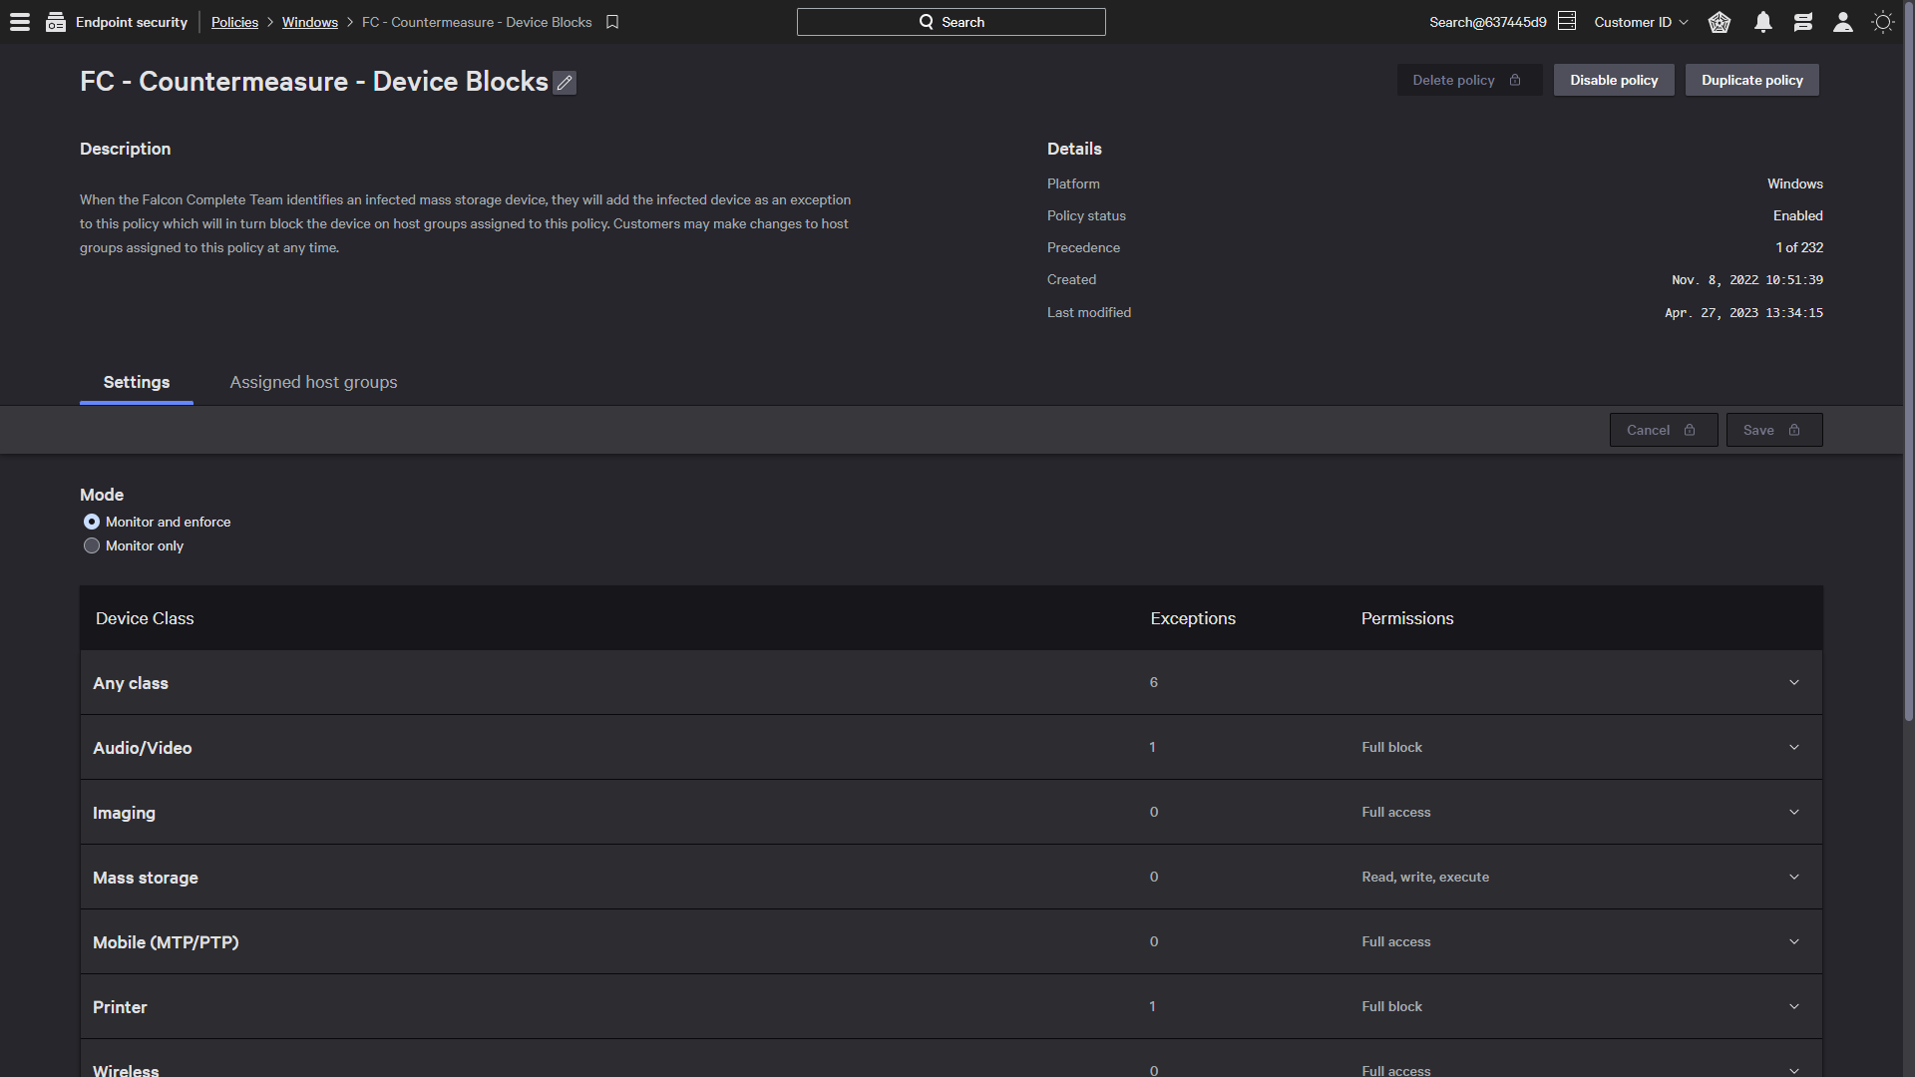Screen dimensions: 1915x1077
Task: Expand the Imaging row chevron
Action: 1794,813
